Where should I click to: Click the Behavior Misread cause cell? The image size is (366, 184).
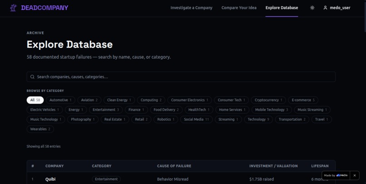tap(173, 179)
